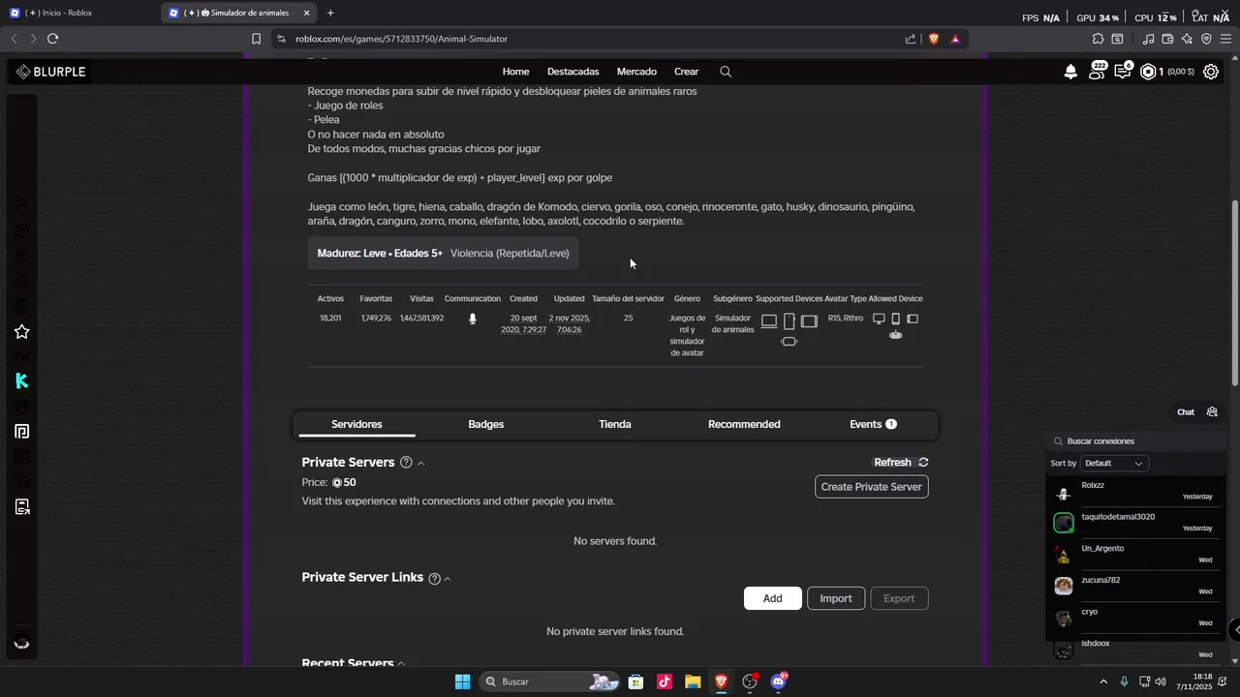The width and height of the screenshot is (1240, 697).
Task: Open the sidebar search browser icon
Action: coord(1117,39)
